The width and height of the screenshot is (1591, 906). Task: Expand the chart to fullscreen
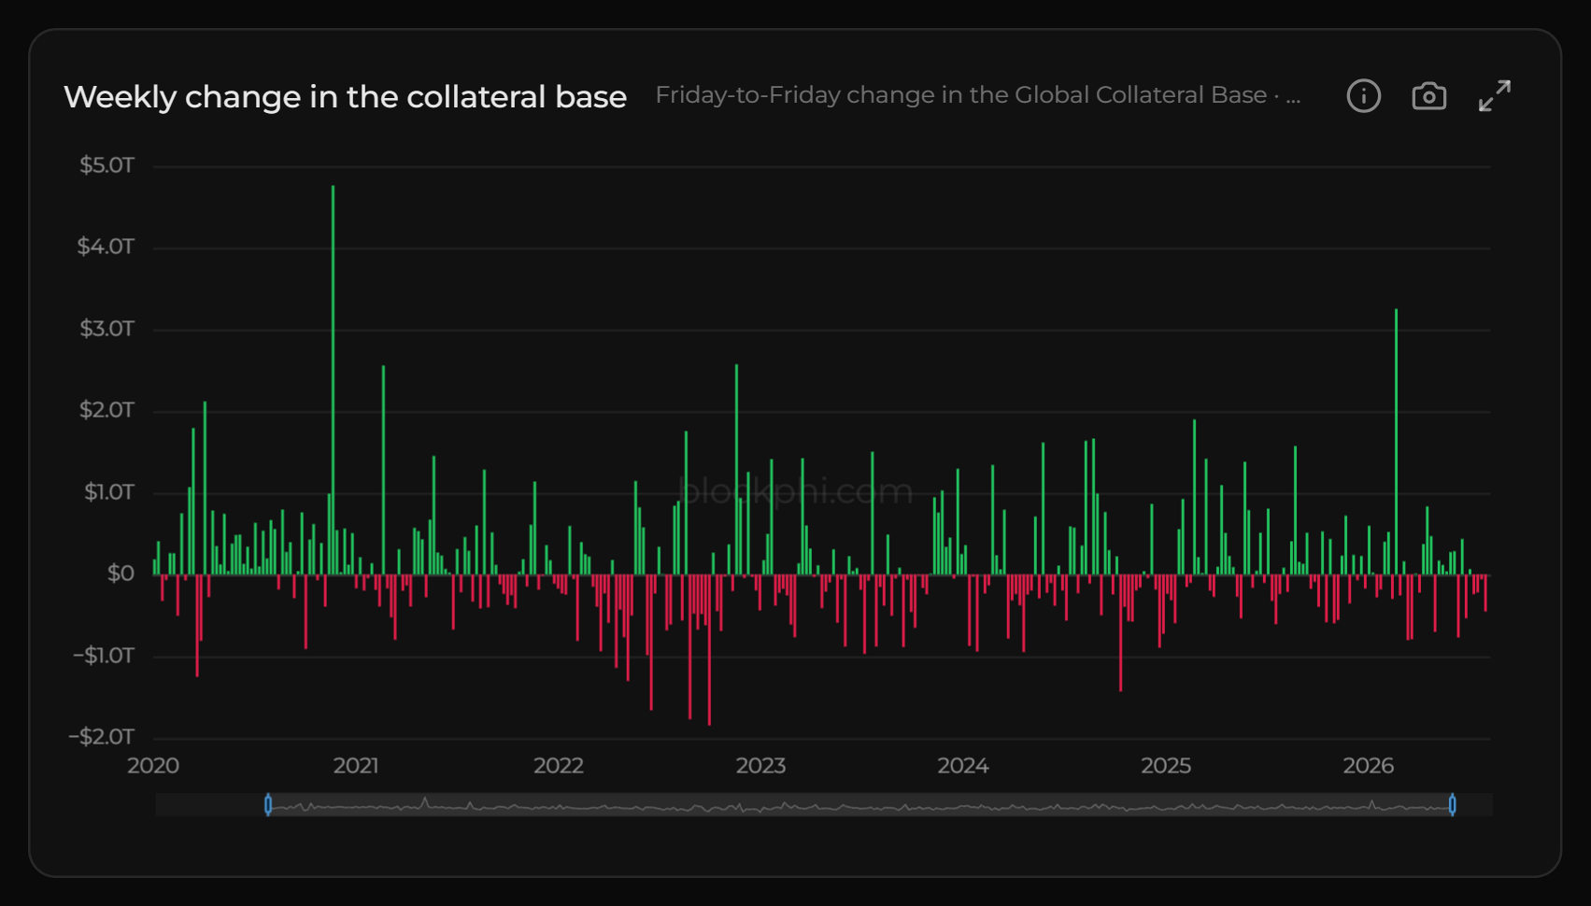click(x=1494, y=95)
